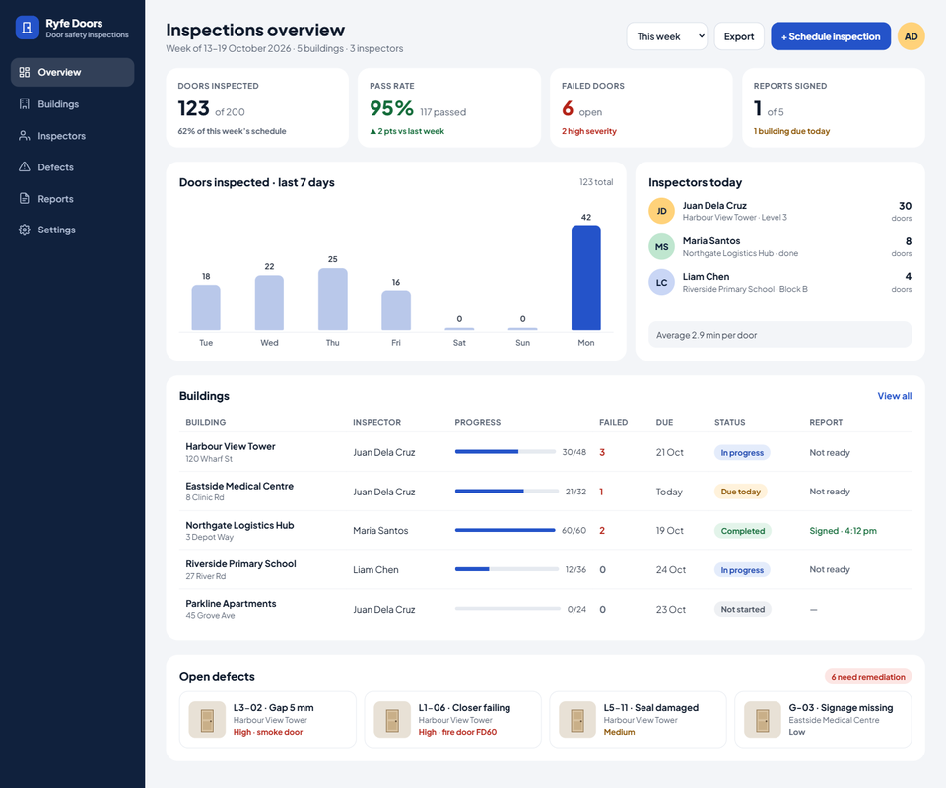Open the Reports document icon

pyautogui.click(x=24, y=198)
